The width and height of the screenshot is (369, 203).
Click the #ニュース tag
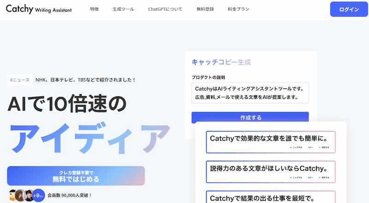20,80
